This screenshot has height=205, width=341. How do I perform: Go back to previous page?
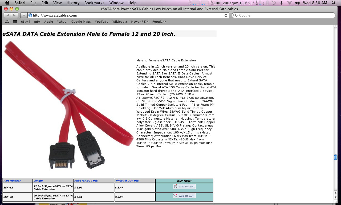coord(7,15)
